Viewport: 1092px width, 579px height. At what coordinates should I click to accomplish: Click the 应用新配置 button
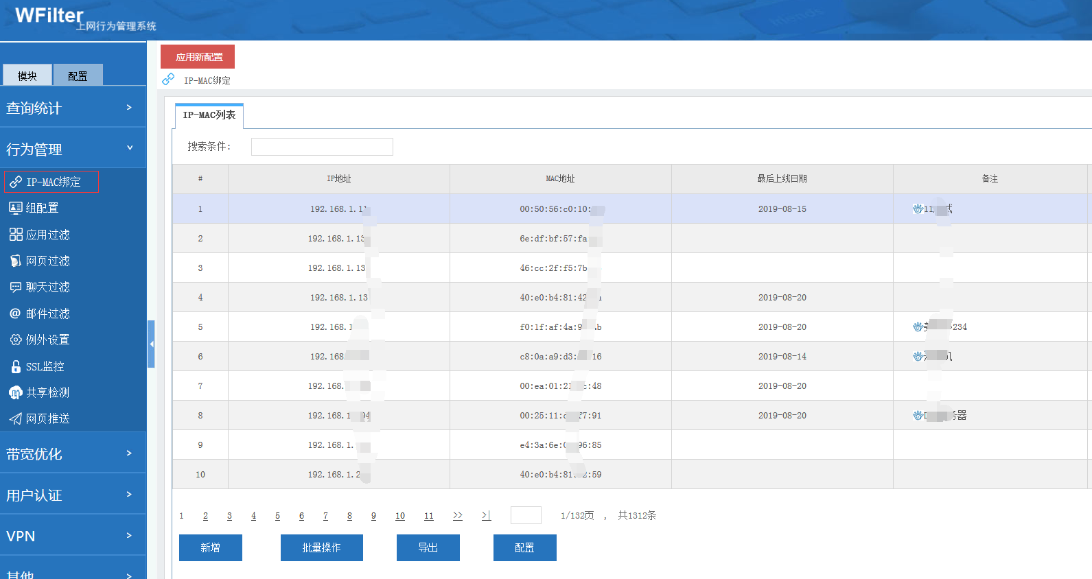point(198,57)
